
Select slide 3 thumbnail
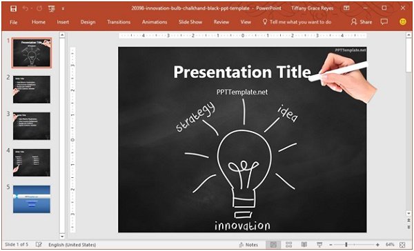(x=32, y=126)
